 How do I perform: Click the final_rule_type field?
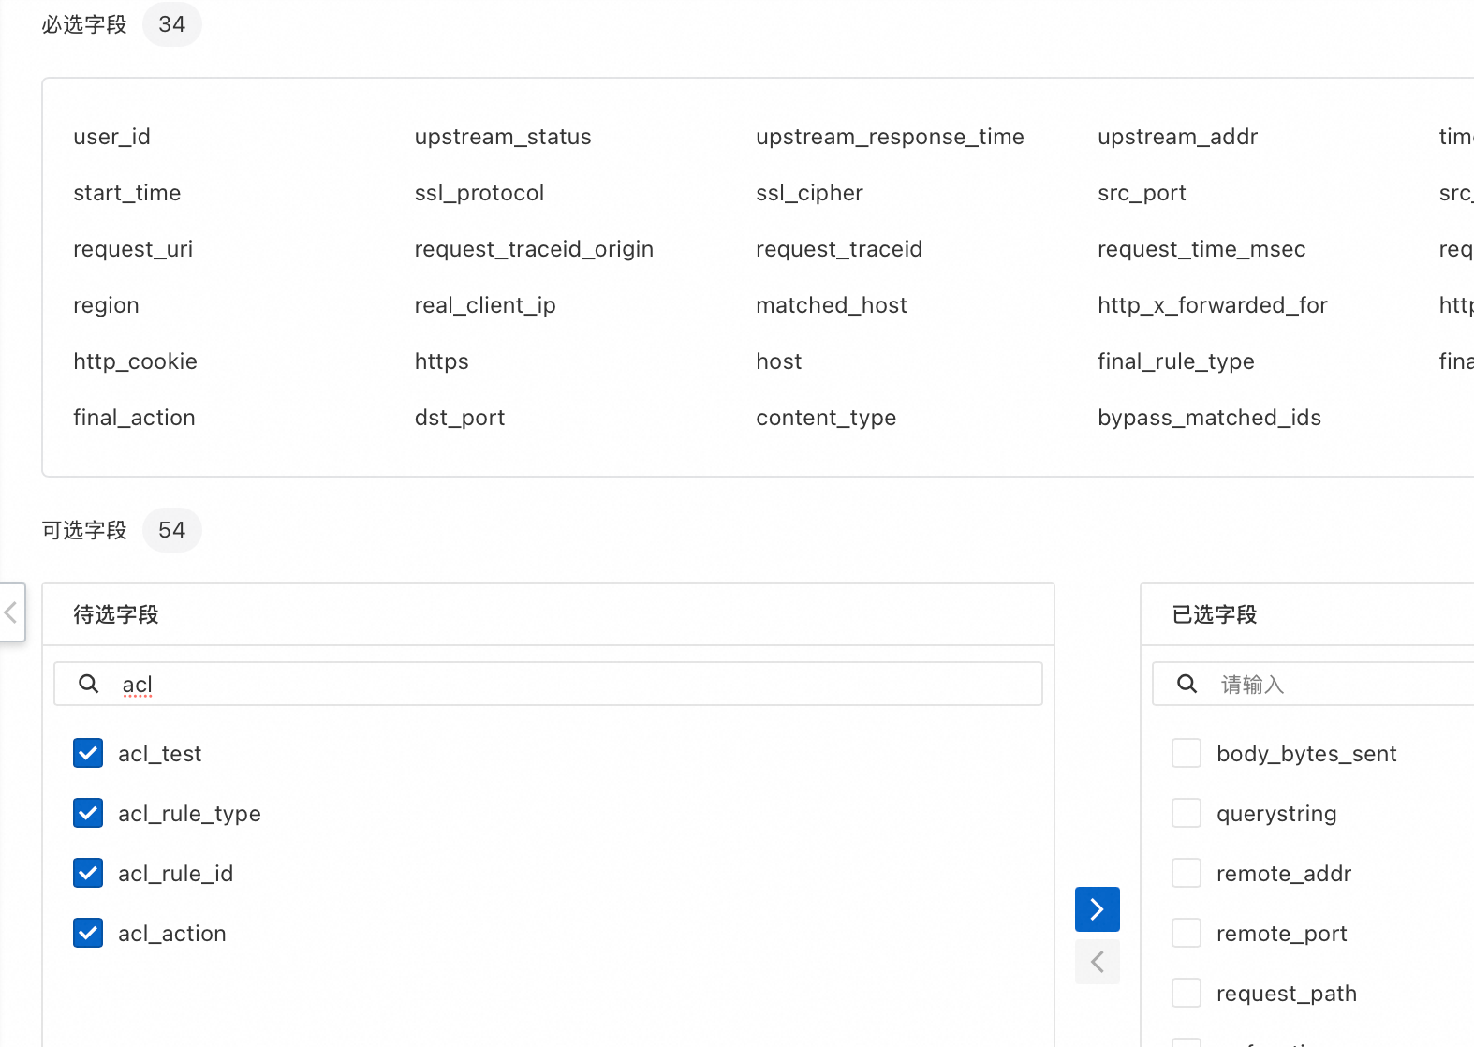[x=1176, y=361]
